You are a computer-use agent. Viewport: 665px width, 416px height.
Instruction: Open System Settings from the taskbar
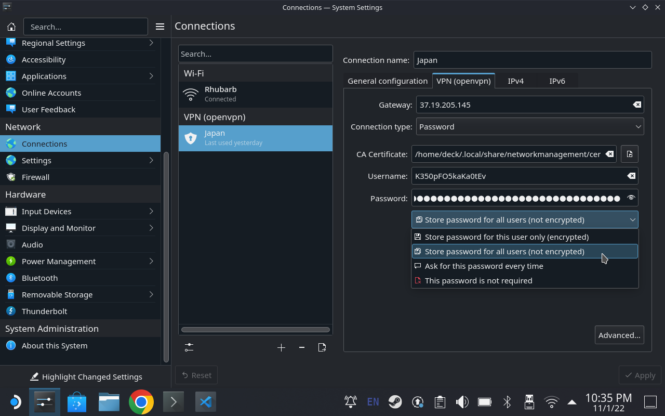[45, 402]
